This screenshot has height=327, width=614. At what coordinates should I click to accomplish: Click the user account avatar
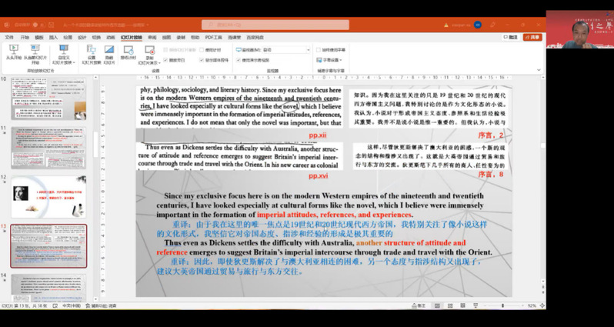(477, 25)
